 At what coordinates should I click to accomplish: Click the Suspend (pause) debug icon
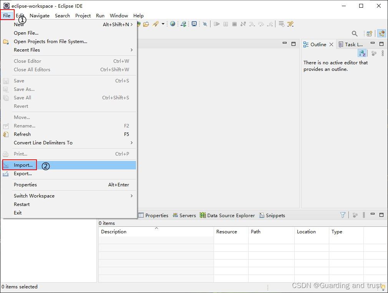[x=226, y=24]
